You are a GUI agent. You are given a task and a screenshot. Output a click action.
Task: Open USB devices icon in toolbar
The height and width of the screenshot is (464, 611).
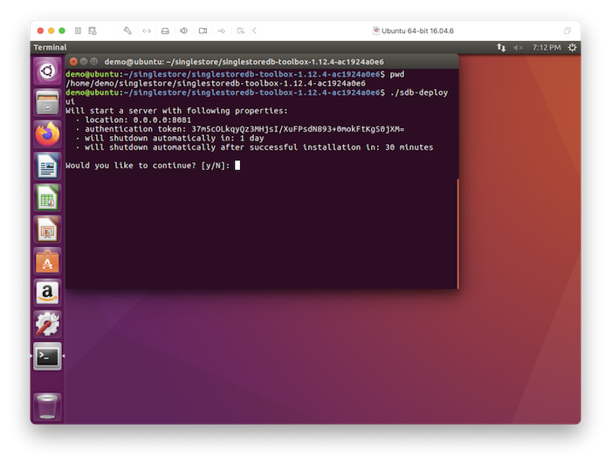click(222, 31)
